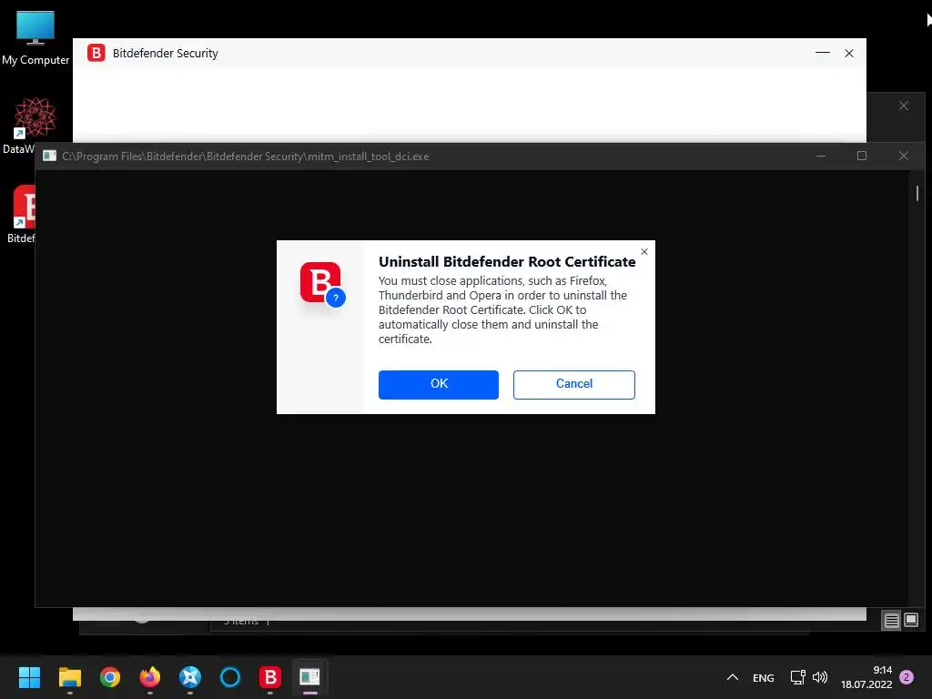932x699 pixels.
Task: Maximize the mitm_install_tool_dci.exe console window
Action: pyautogui.click(x=861, y=156)
